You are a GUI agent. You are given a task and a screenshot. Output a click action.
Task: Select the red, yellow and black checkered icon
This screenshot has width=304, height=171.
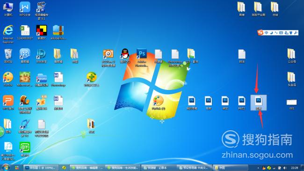[42, 32]
